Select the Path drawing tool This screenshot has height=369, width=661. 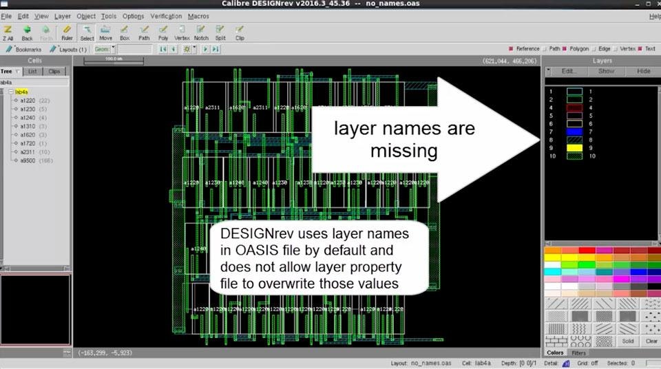point(144,33)
